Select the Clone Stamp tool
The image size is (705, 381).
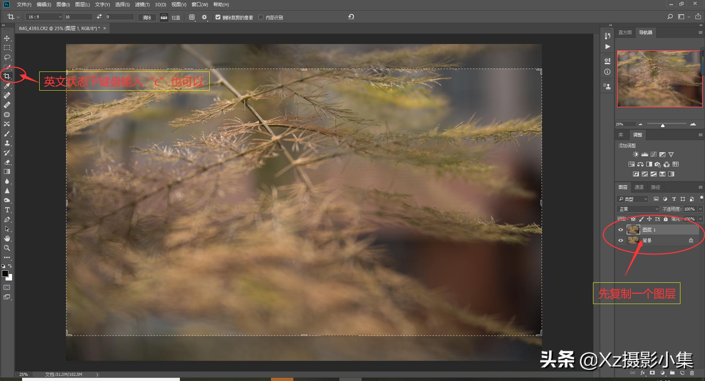point(7,143)
